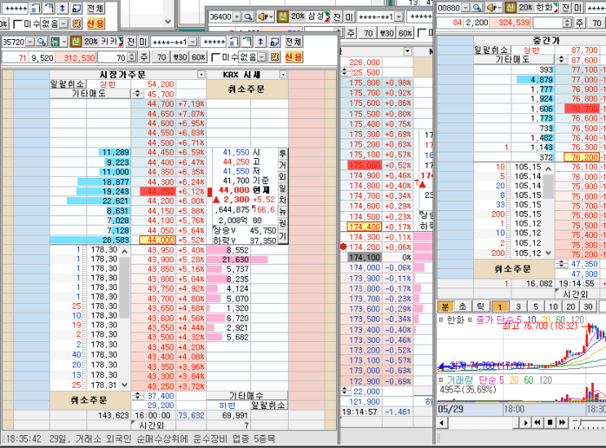Click the quantity input field showing 70
606x448 pixels.
[119, 58]
